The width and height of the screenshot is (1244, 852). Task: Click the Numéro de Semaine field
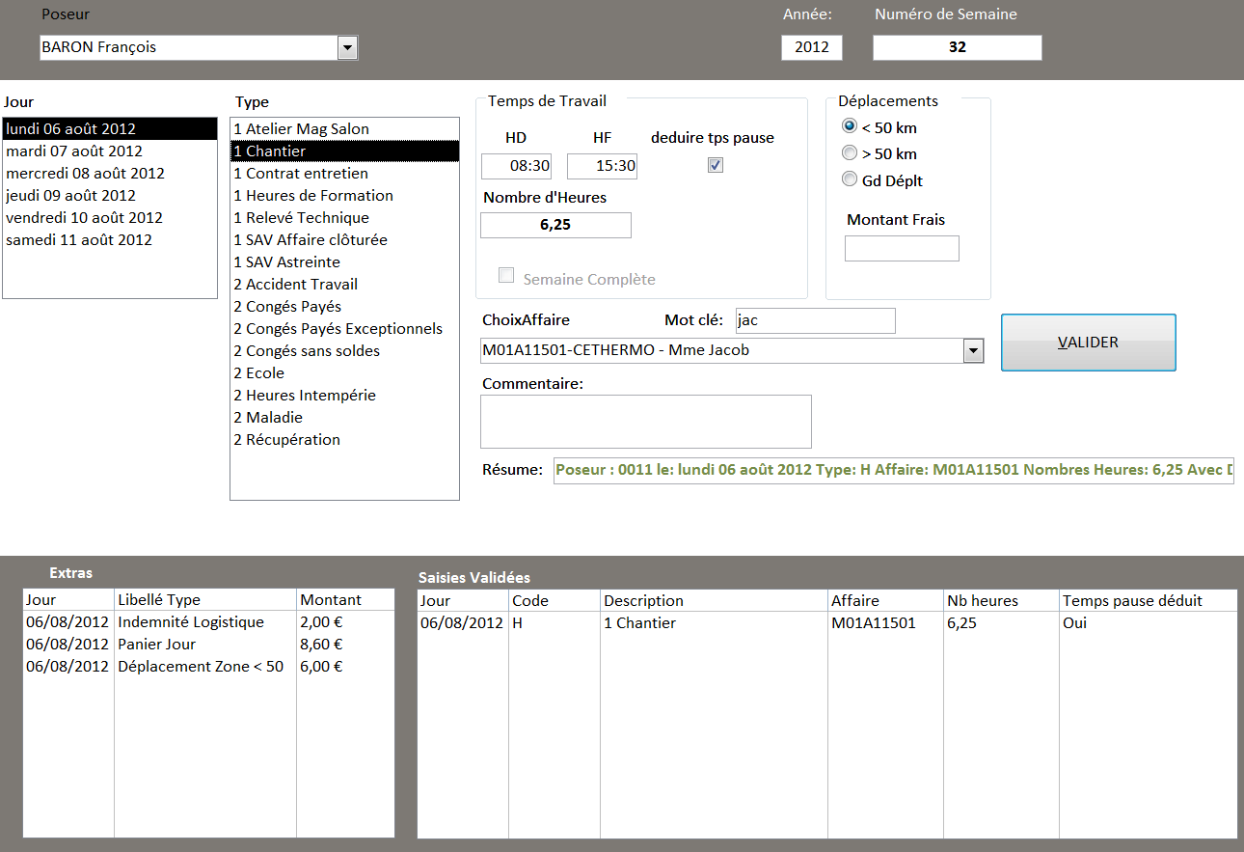[x=958, y=47]
